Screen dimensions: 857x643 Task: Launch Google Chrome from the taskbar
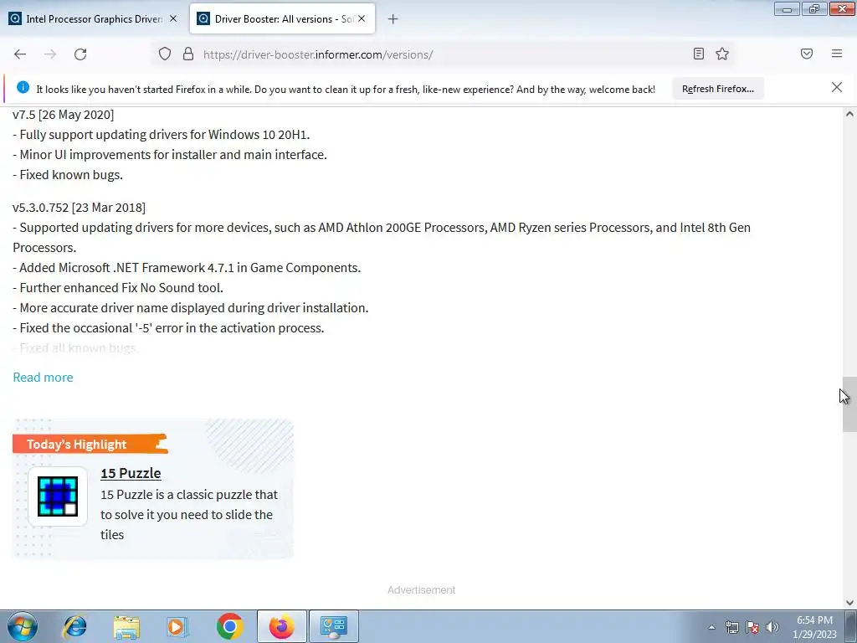pos(229,626)
